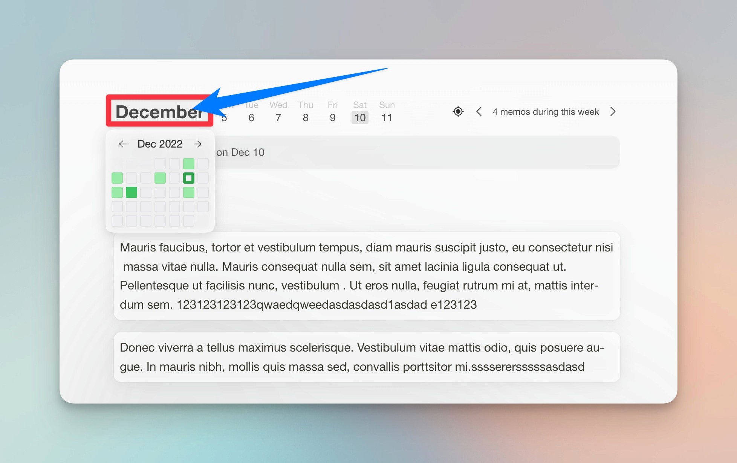Select the dark green outlined selected-day cell
Image resolution: width=737 pixels, height=463 pixels.
tap(188, 178)
